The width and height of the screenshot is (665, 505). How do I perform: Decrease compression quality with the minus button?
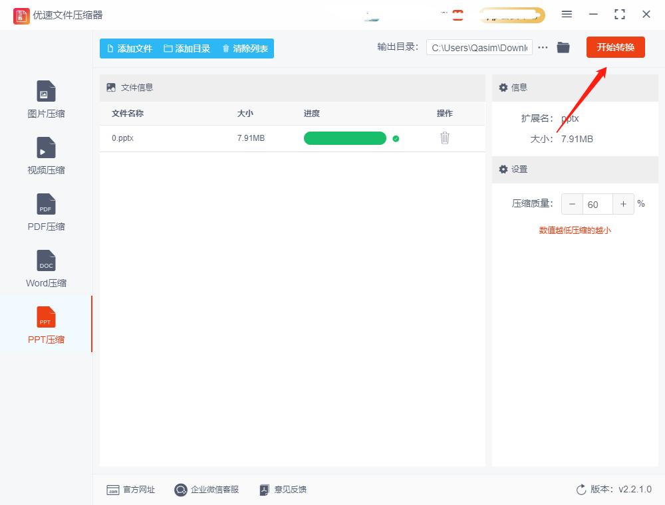coord(572,204)
